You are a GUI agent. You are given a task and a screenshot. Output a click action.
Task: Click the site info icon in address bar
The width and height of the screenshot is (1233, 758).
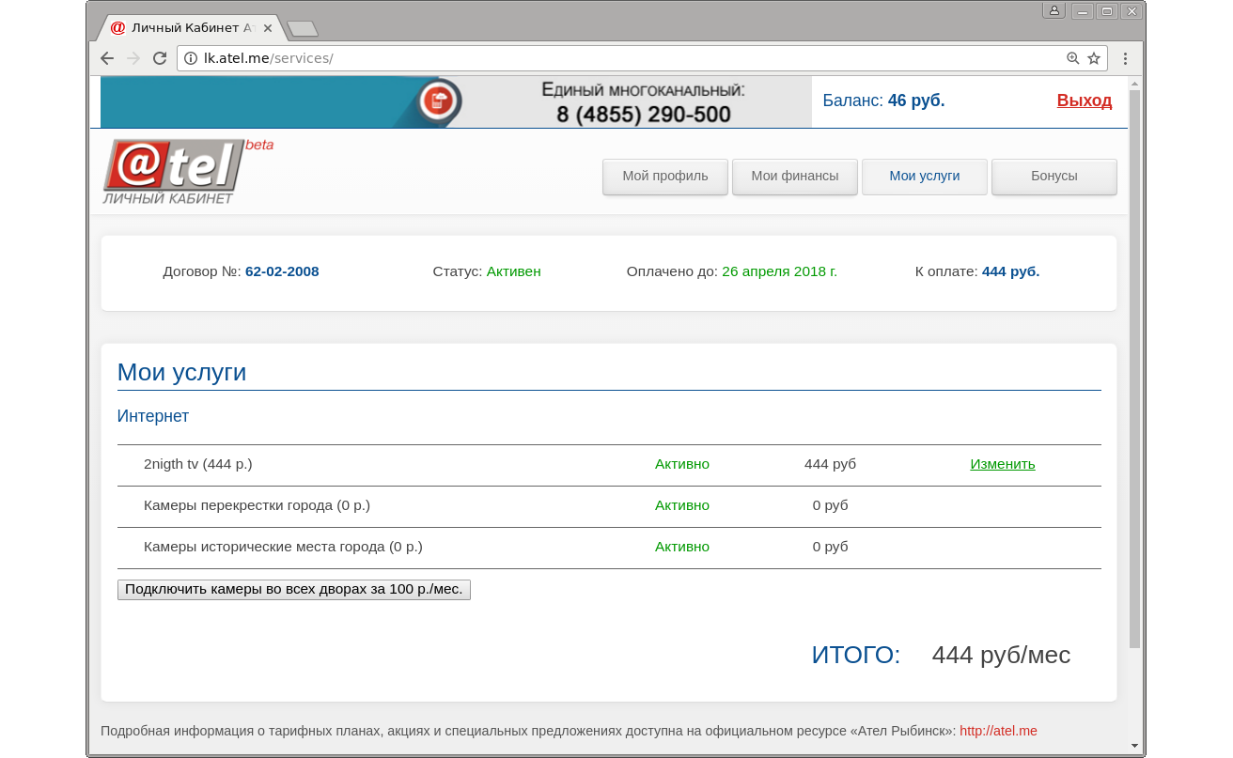coord(191,58)
